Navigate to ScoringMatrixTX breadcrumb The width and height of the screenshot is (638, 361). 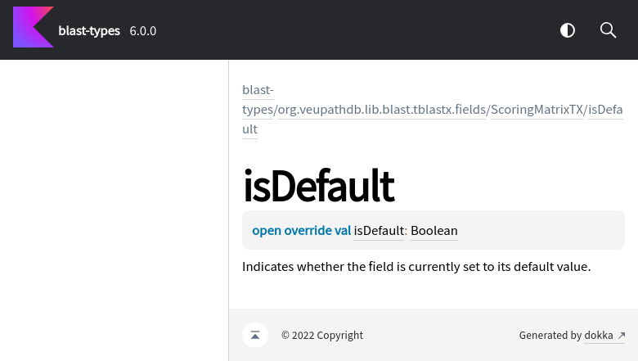537,110
